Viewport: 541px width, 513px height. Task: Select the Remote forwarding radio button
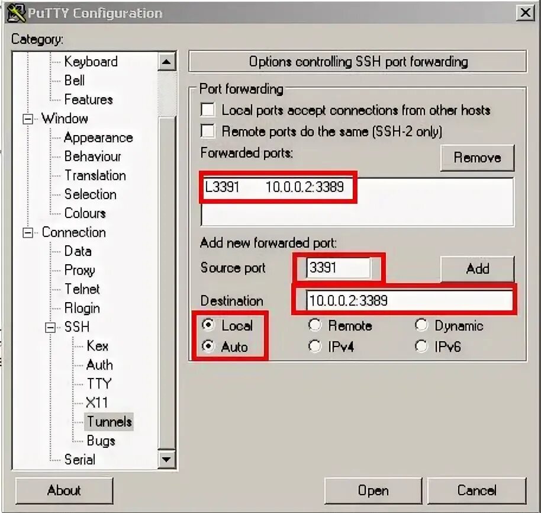tap(315, 325)
